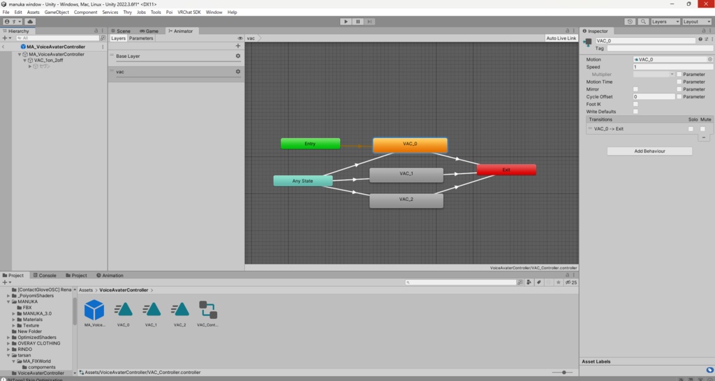The image size is (715, 381).
Task: Toggle the Auto Live Link button
Action: click(561, 38)
